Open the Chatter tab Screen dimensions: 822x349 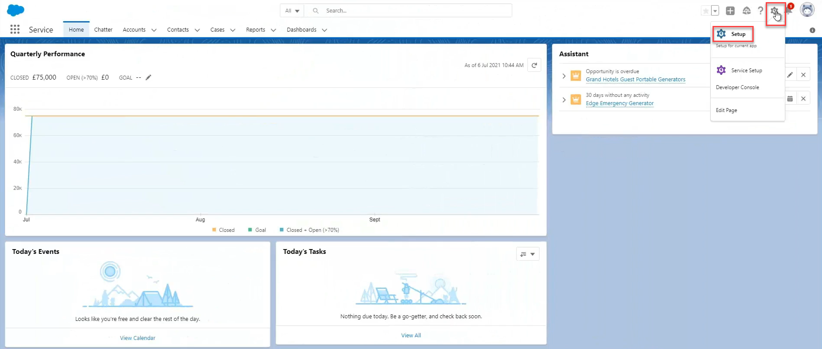pos(103,29)
